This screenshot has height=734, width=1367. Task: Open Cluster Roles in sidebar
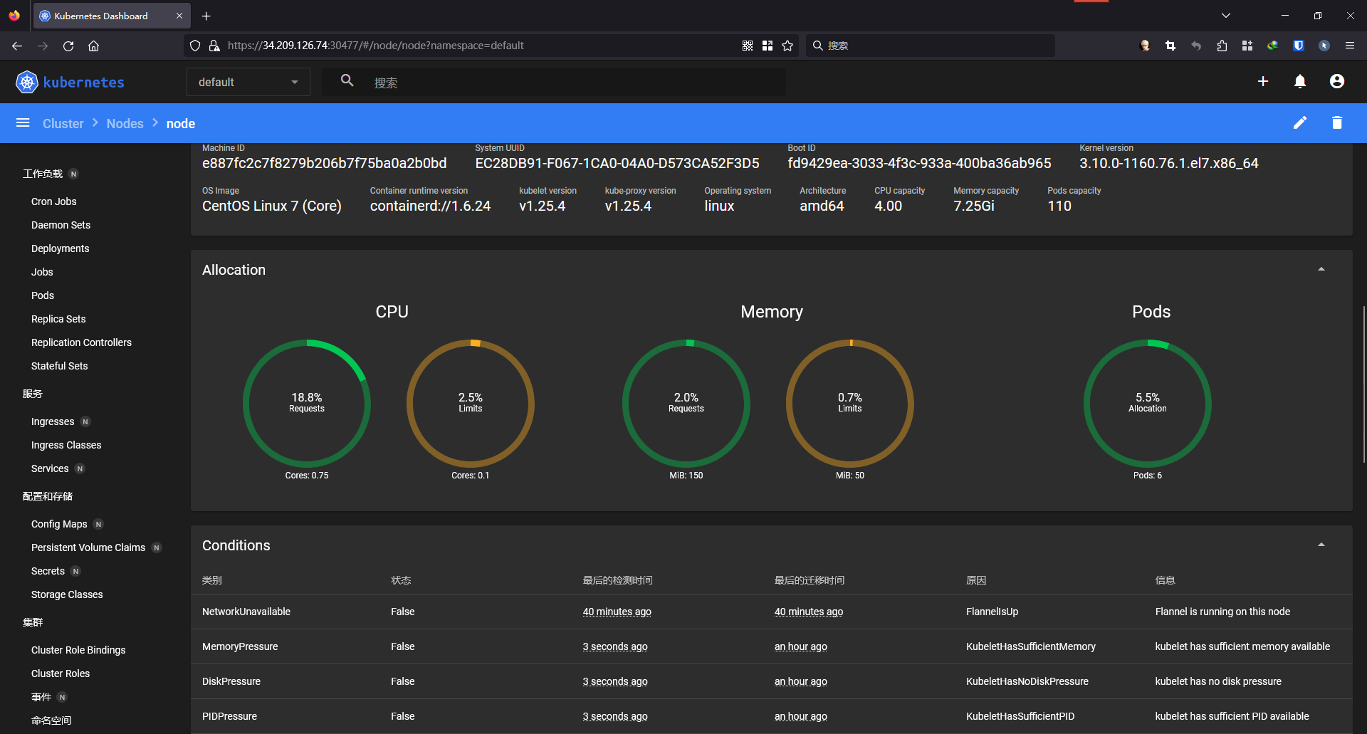tap(61, 673)
